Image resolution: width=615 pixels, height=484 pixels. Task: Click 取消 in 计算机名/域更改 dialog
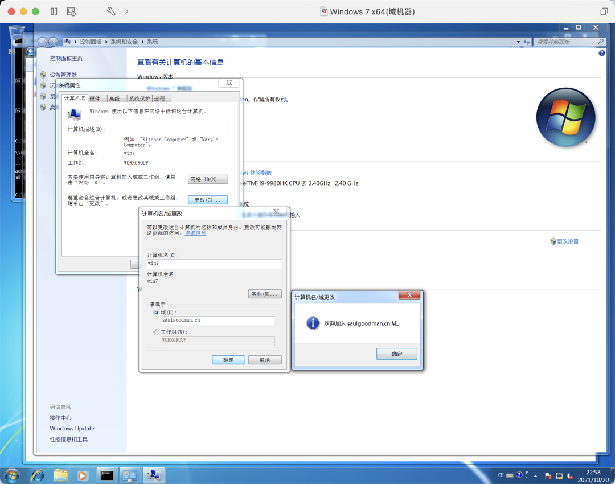265,360
